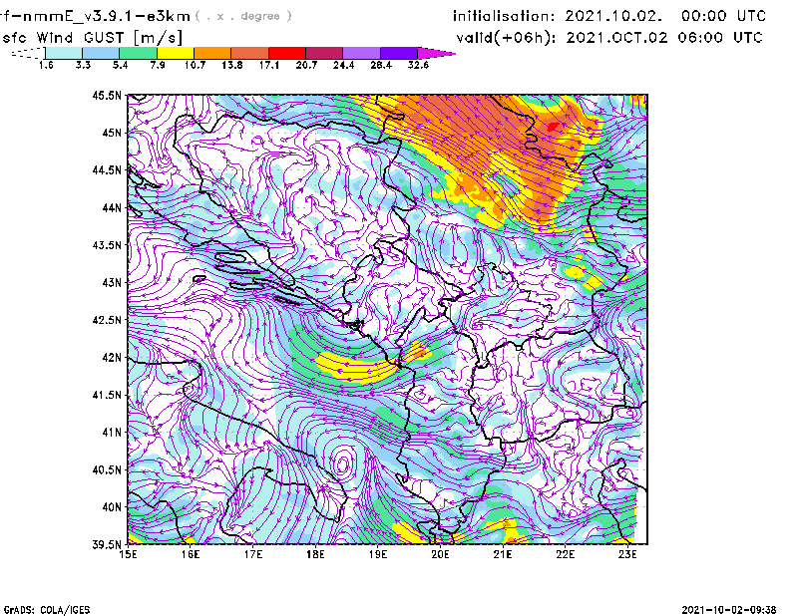Click the "40N" latitude label
The image size is (798, 616).
pyautogui.click(x=112, y=507)
